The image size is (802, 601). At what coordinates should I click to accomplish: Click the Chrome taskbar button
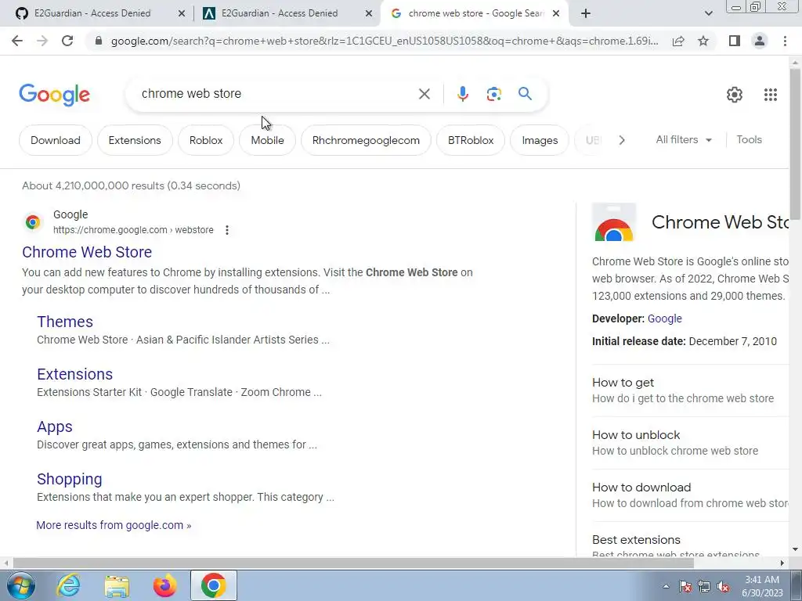[213, 585]
